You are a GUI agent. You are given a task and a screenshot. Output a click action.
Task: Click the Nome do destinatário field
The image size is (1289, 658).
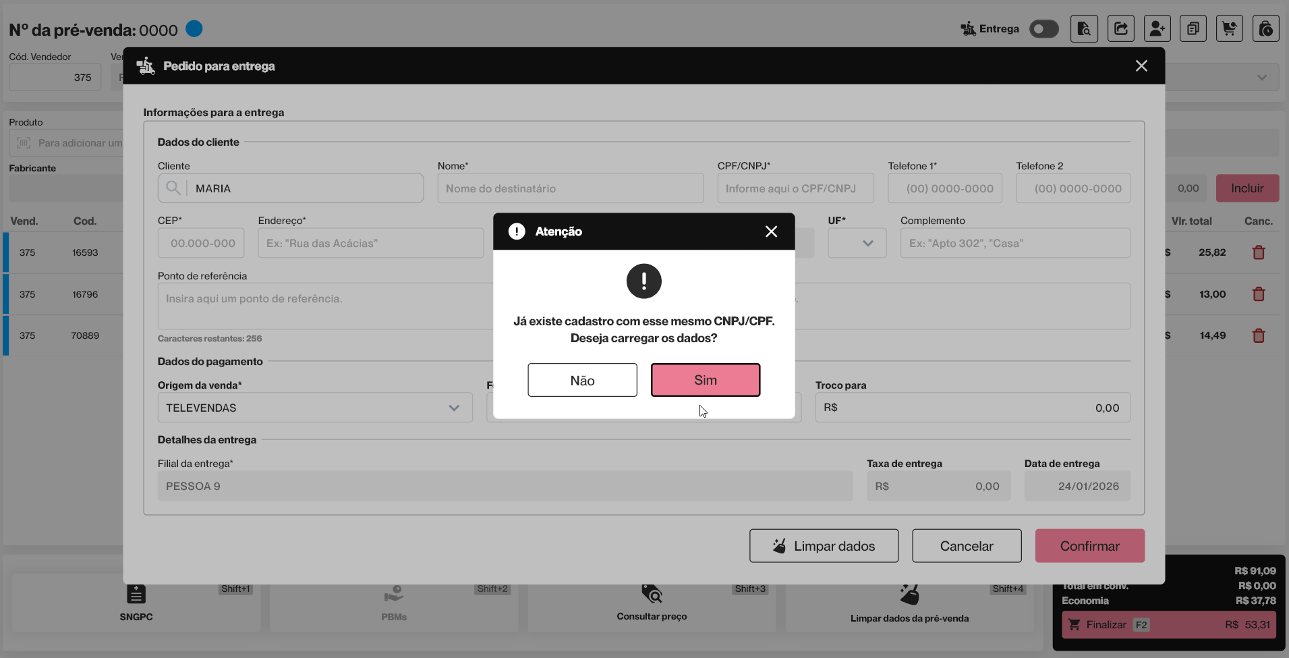[571, 188]
